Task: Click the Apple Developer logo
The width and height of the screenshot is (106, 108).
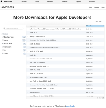Action: [x=6, y=2]
